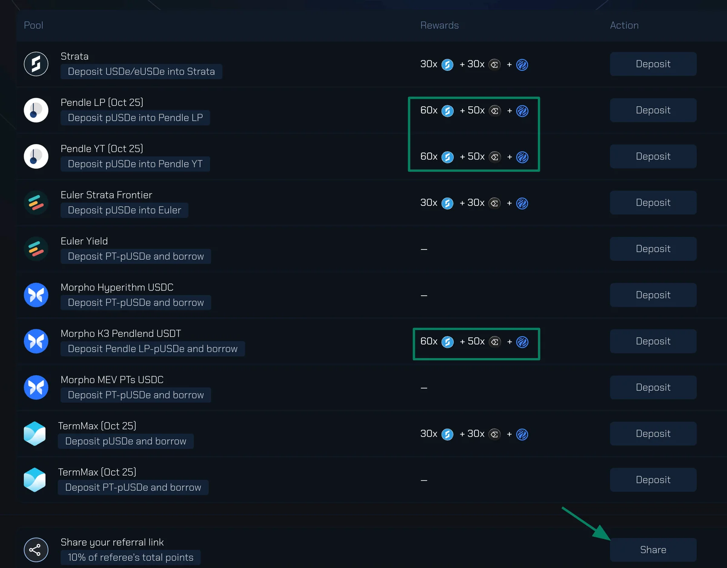
Task: Click the 'Rewards' column header
Action: (x=439, y=25)
